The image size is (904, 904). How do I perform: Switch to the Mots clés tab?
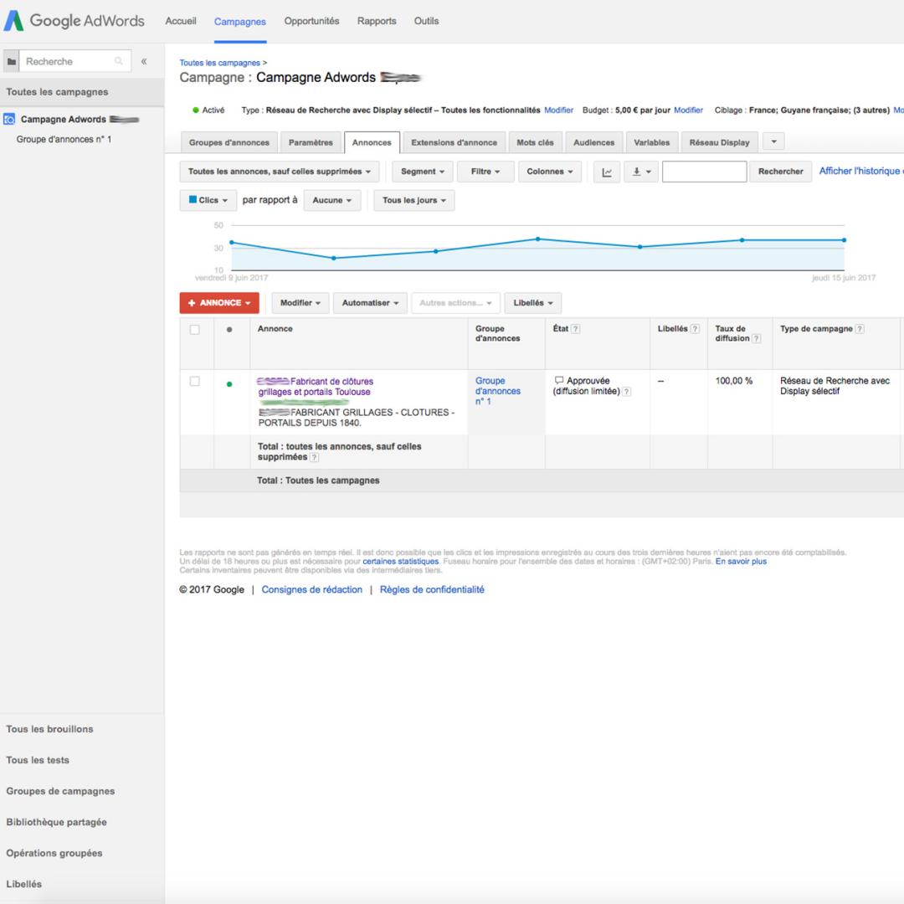point(535,142)
